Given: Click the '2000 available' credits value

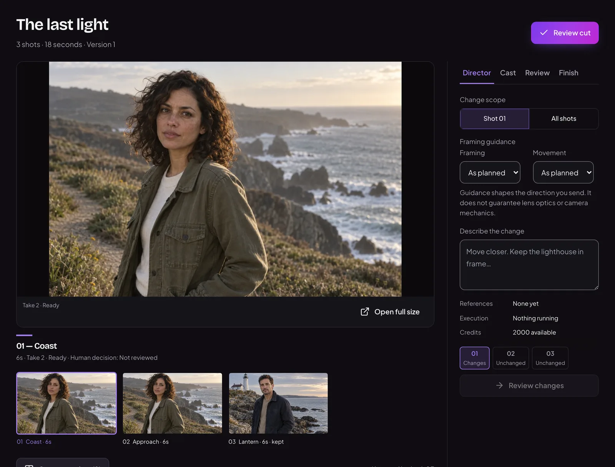Looking at the screenshot, I should pyautogui.click(x=534, y=333).
